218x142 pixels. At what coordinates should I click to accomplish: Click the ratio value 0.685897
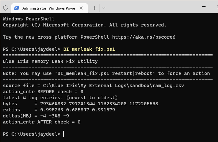click(x=78, y=110)
